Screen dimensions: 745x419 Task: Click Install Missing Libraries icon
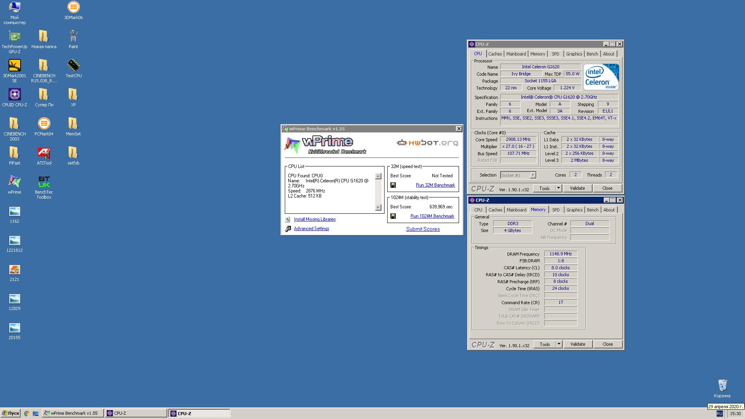[288, 219]
